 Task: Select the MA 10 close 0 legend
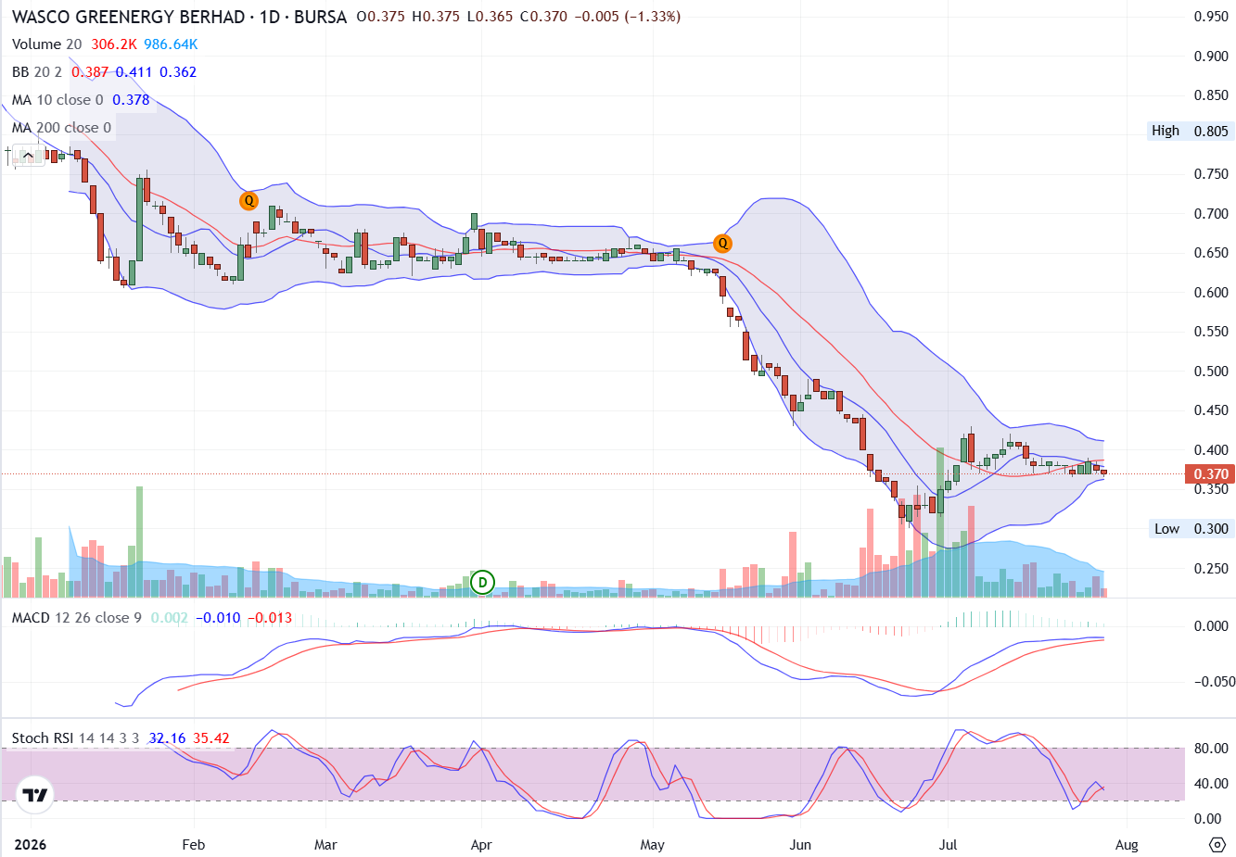coord(57,100)
